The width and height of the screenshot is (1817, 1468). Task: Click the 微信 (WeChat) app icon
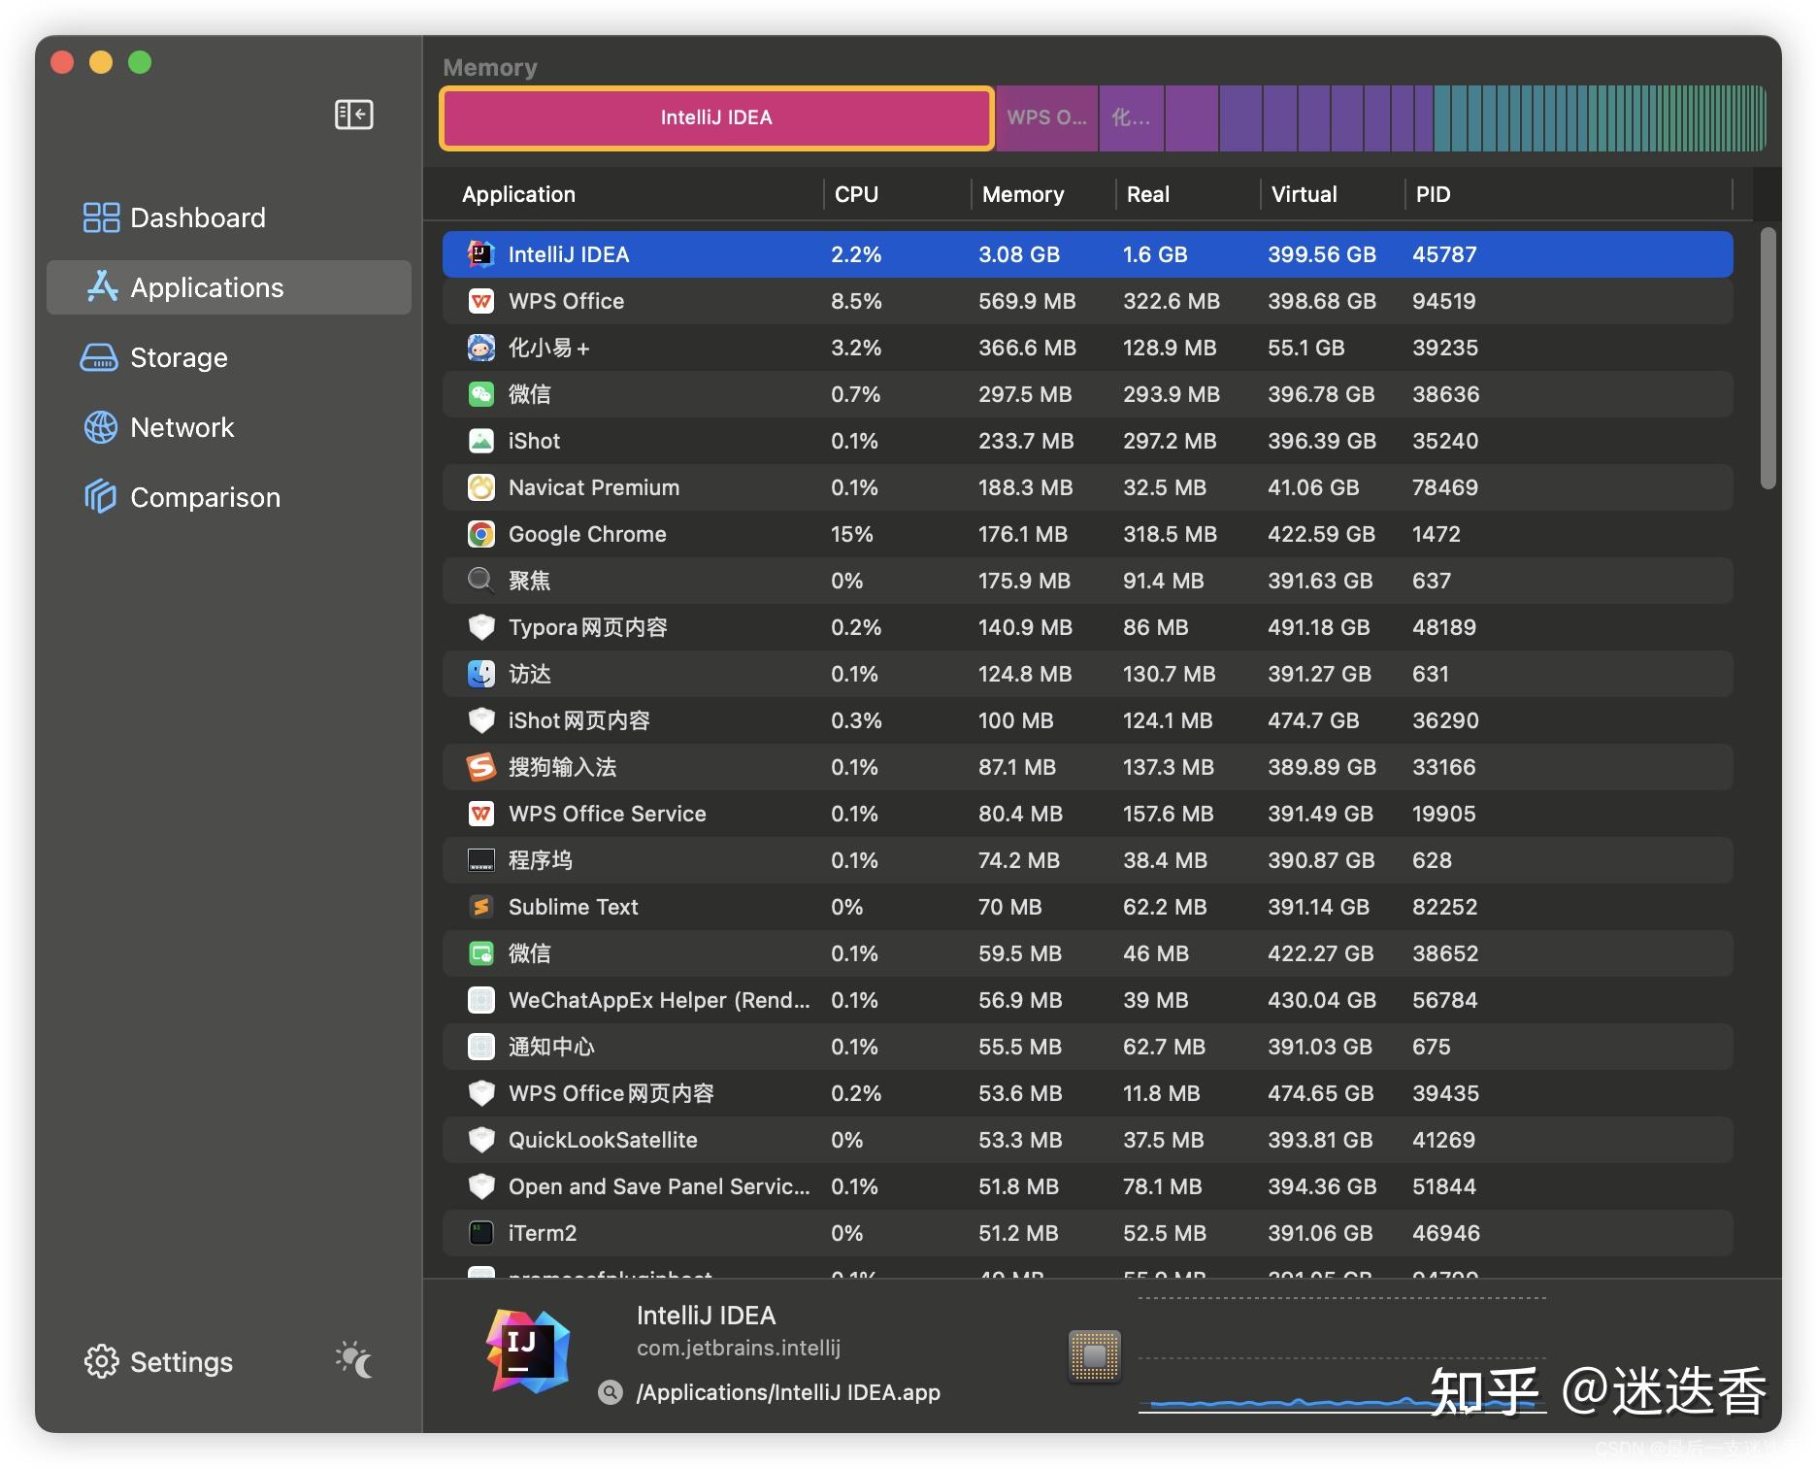point(480,394)
